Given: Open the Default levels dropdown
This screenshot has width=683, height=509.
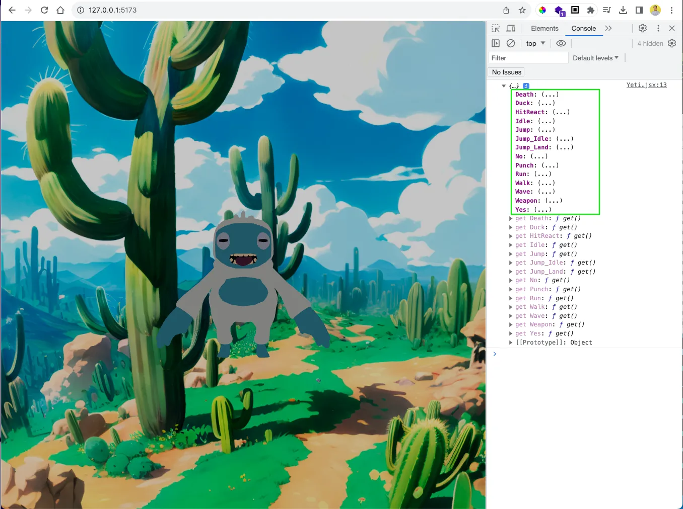Looking at the screenshot, I should click(x=596, y=58).
